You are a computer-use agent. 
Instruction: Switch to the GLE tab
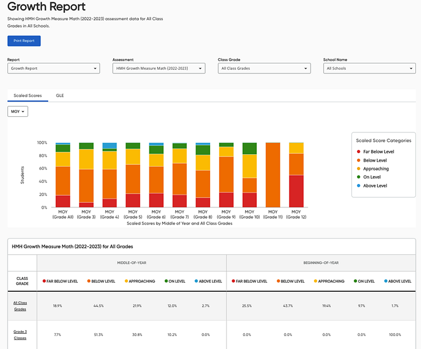[60, 95]
